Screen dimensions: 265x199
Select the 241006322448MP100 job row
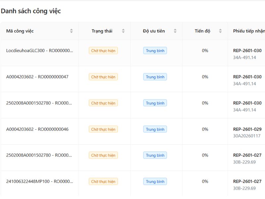click(x=39, y=181)
